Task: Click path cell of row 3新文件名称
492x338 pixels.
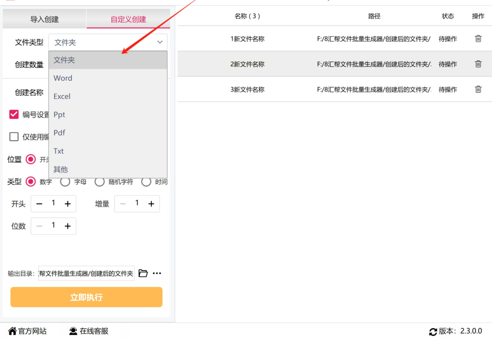Action: click(374, 89)
